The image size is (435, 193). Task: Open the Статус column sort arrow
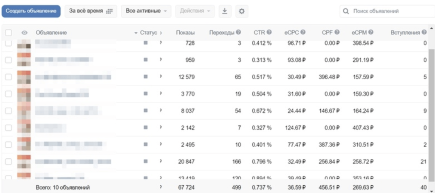(136, 33)
